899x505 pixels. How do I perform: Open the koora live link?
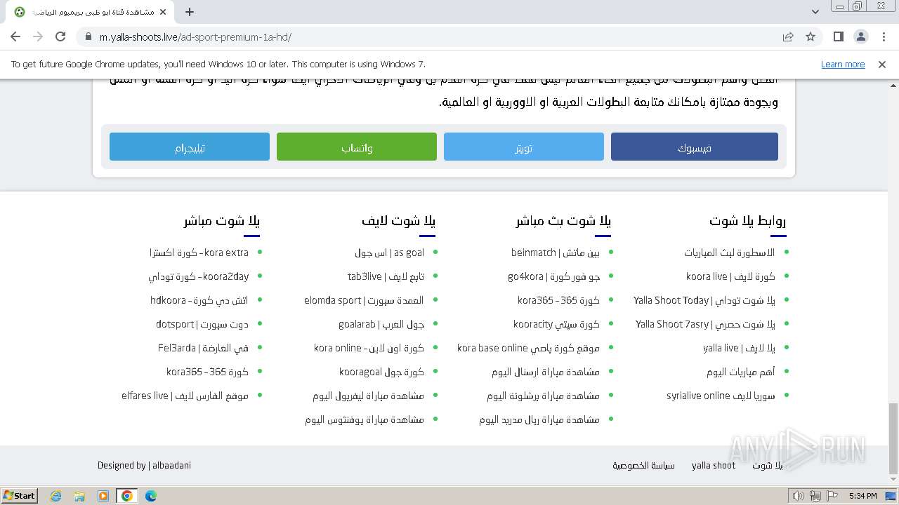coord(730,276)
